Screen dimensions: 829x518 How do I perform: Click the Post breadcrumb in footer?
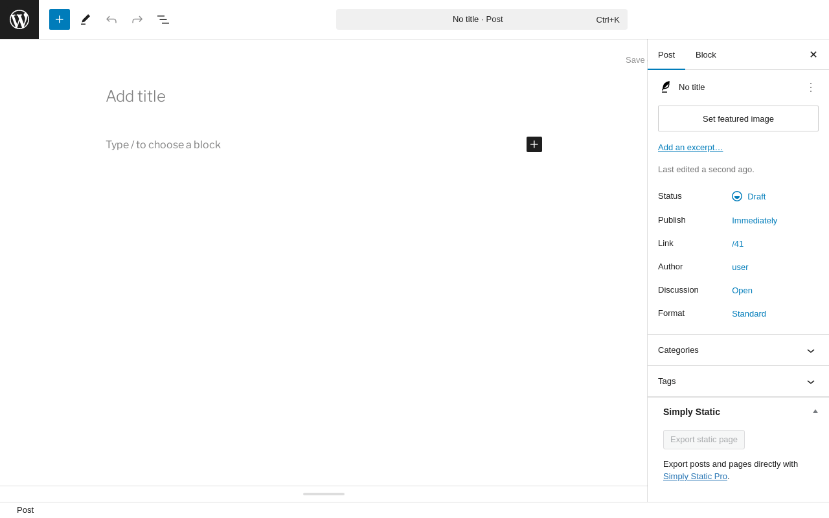coord(25,510)
